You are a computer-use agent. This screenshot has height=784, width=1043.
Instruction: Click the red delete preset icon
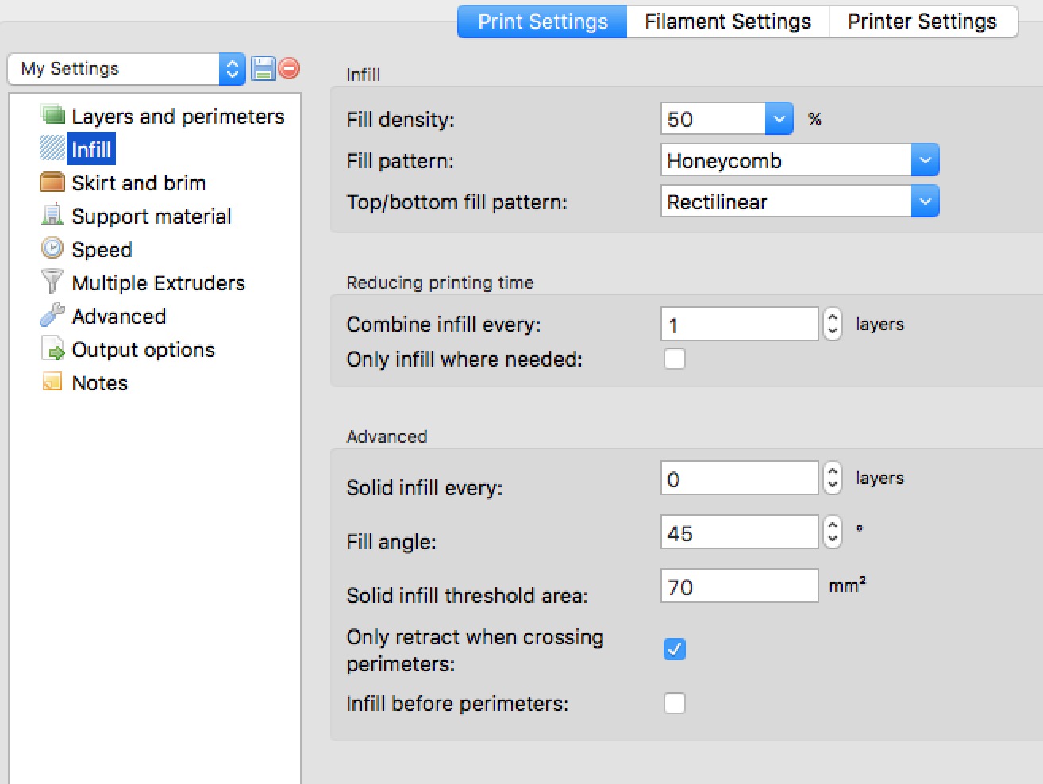pos(290,69)
